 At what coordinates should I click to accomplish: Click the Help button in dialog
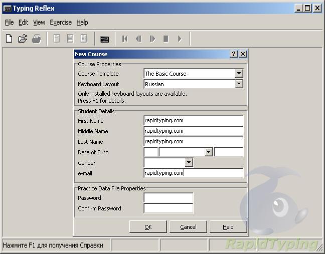228,227
